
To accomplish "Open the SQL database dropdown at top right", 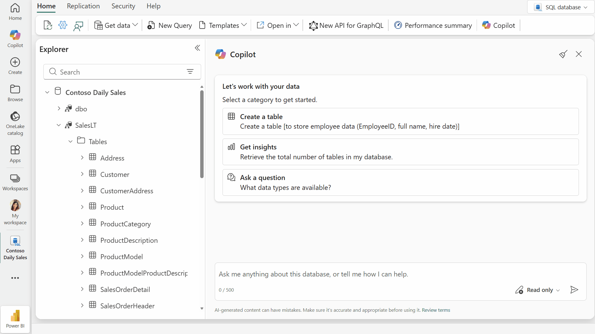I will coord(586,7).
